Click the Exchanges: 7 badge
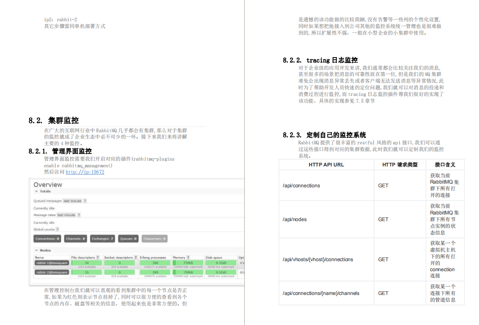 click(x=102, y=239)
